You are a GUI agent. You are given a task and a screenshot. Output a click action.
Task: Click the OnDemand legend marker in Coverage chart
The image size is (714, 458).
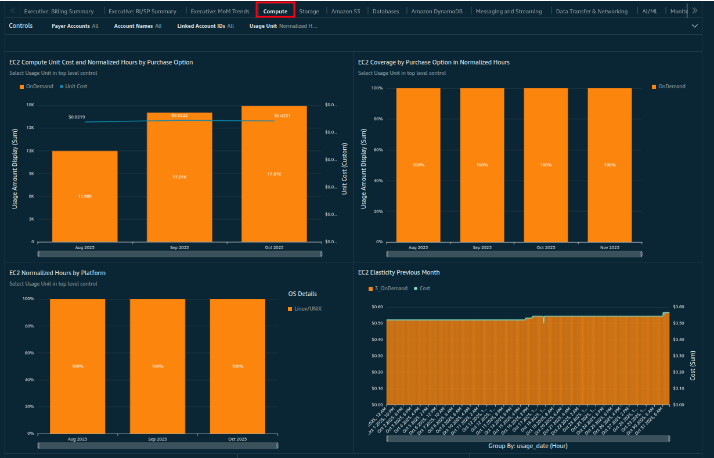(654, 86)
